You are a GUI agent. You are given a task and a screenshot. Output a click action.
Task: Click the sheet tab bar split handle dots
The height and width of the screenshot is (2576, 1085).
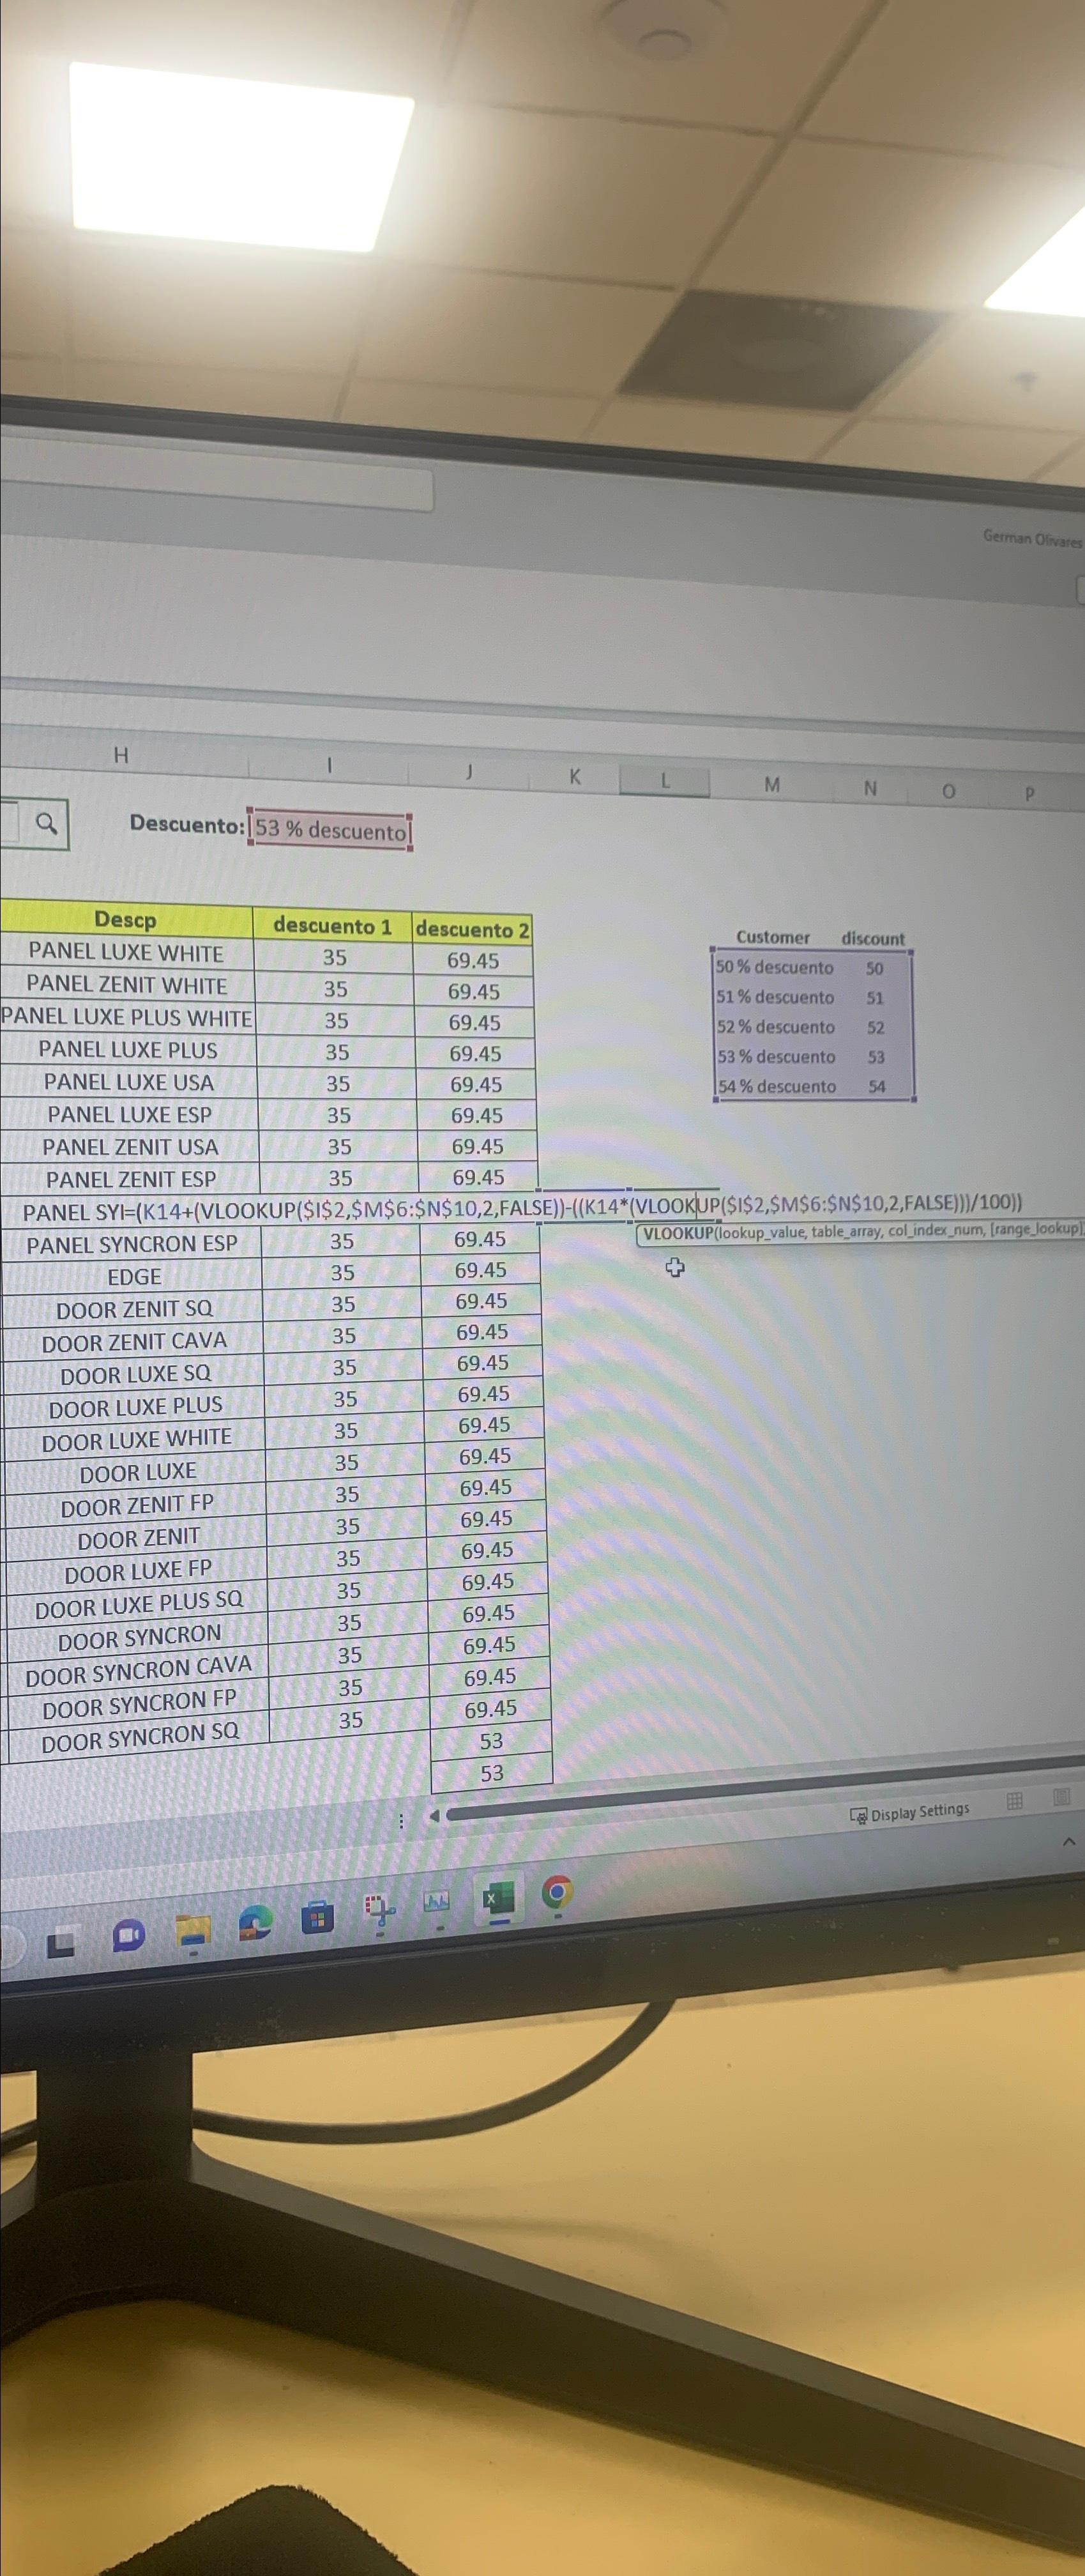point(401,1821)
